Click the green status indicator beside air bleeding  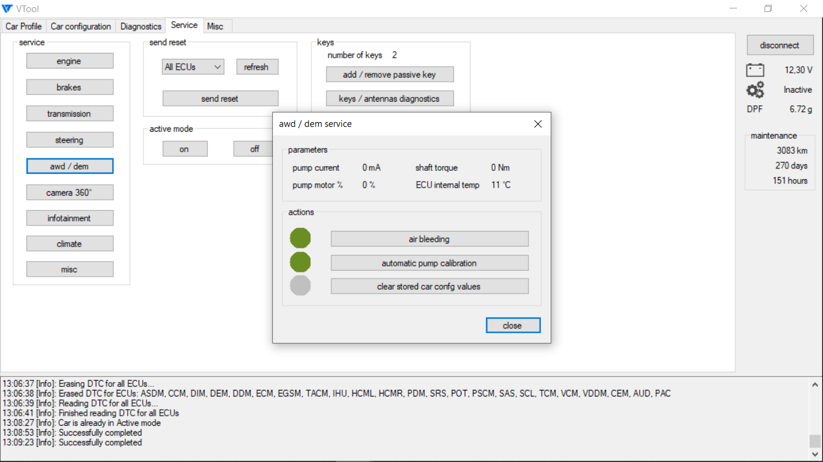(300, 238)
